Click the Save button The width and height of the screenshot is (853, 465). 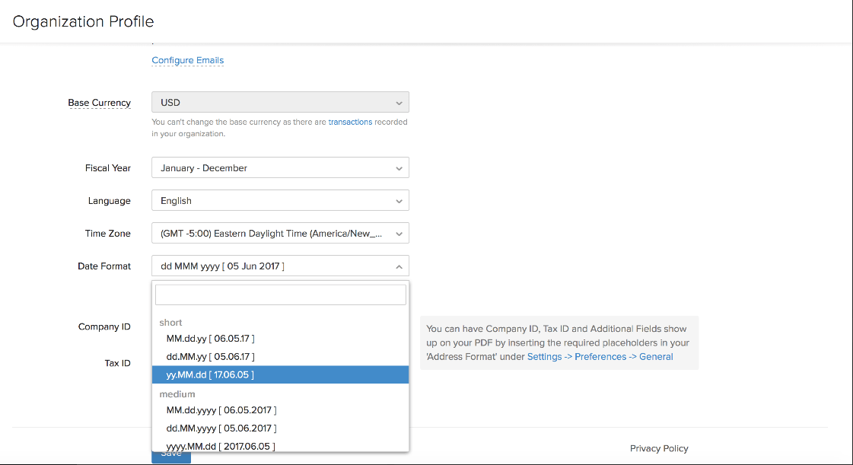pyautogui.click(x=171, y=455)
